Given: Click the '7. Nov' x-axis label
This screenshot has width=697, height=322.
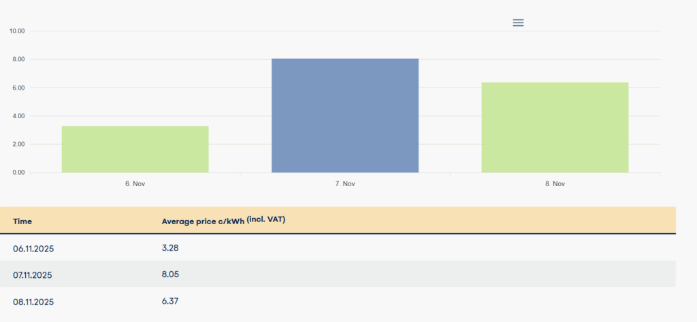Looking at the screenshot, I should click(345, 184).
